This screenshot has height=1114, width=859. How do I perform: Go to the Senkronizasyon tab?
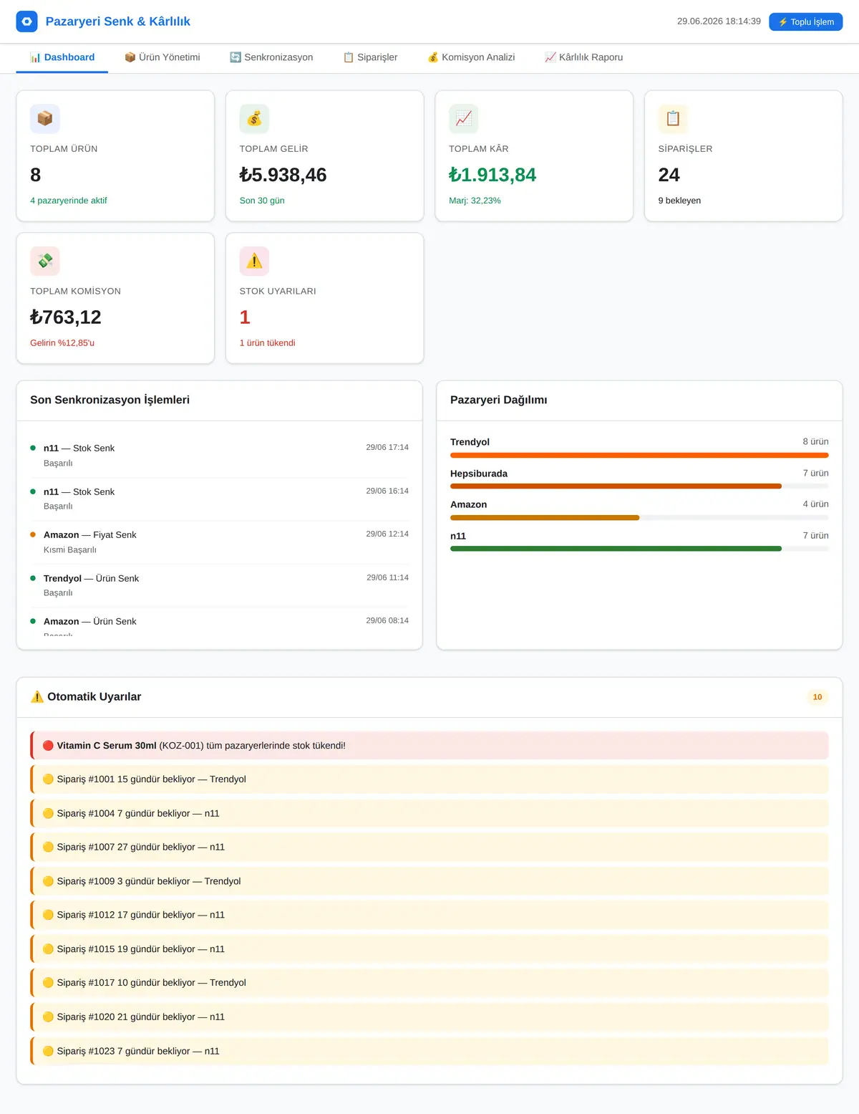[271, 57]
